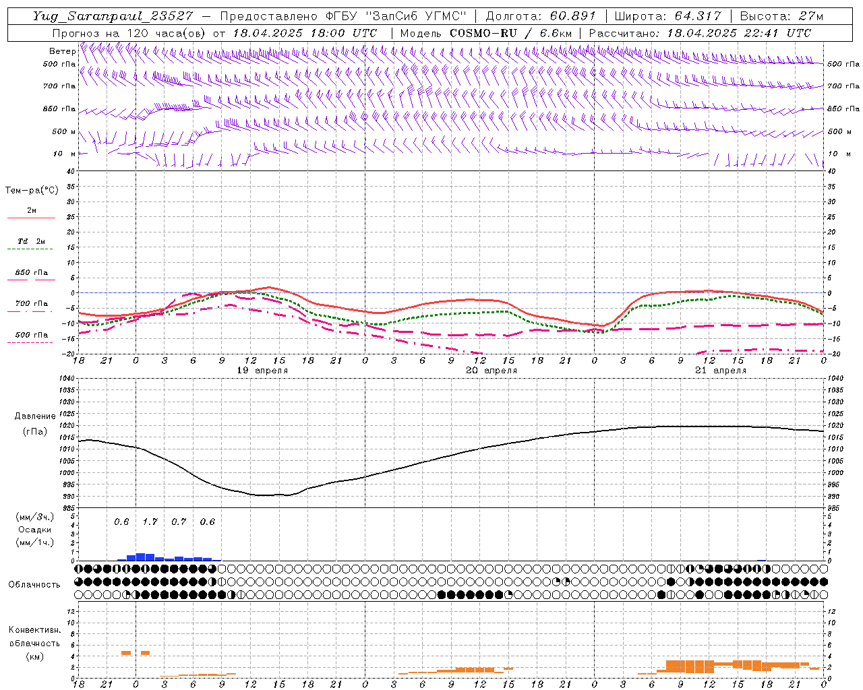The width and height of the screenshot is (863, 690).
Task: Click the 'Осадки' precipitation label
Action: tap(34, 530)
